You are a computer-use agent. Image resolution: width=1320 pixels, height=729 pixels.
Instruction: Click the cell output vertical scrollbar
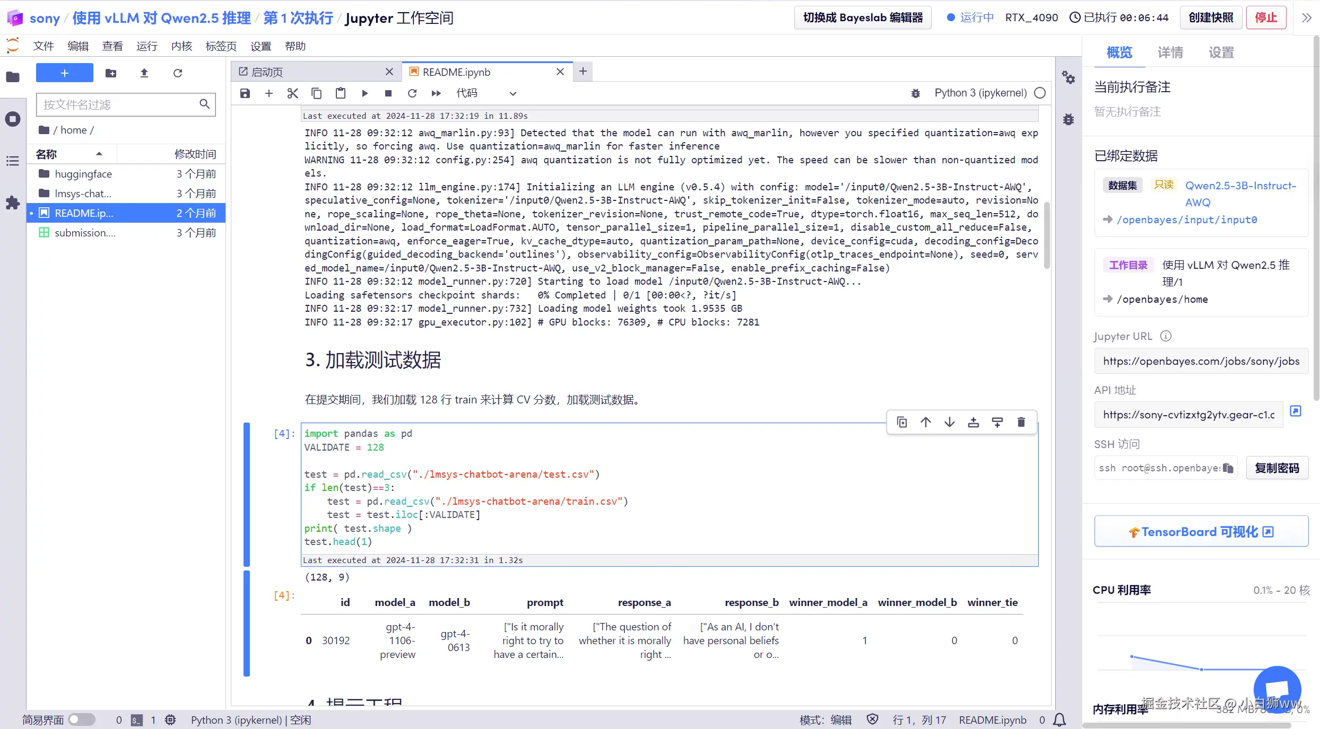(1046, 235)
